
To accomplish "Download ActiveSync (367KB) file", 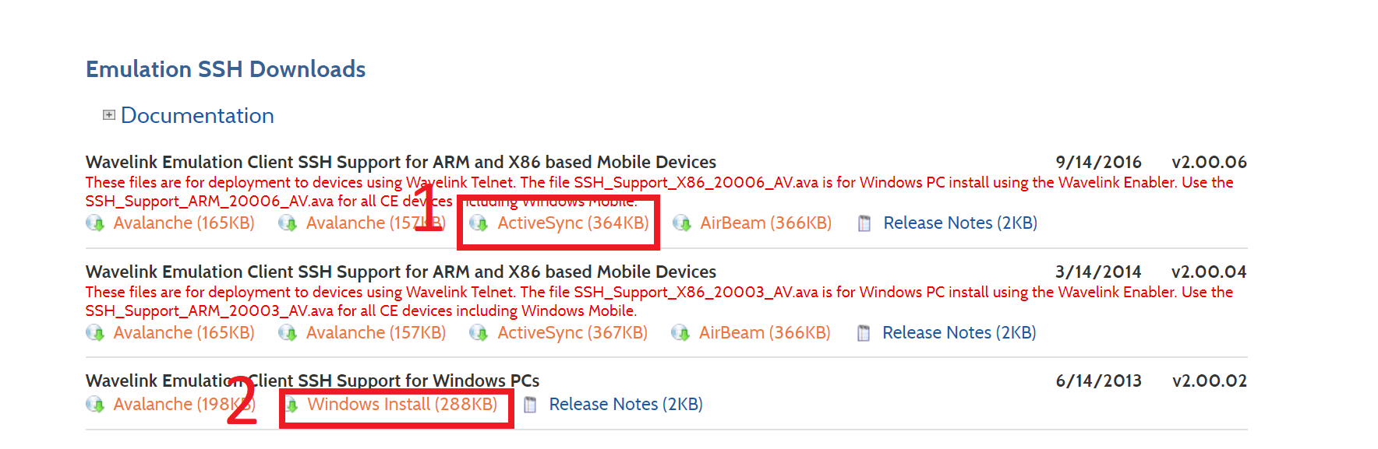I will pyautogui.click(x=572, y=333).
